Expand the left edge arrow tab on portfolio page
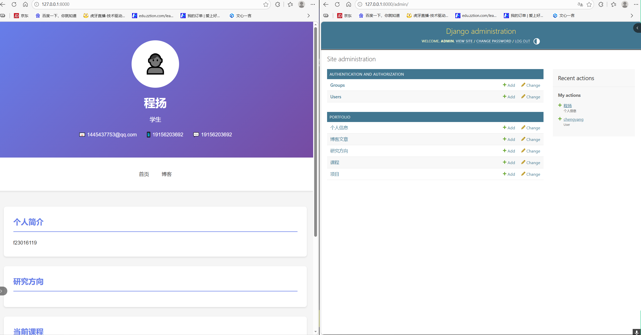This screenshot has width=641, height=335. pyautogui.click(x=3, y=291)
